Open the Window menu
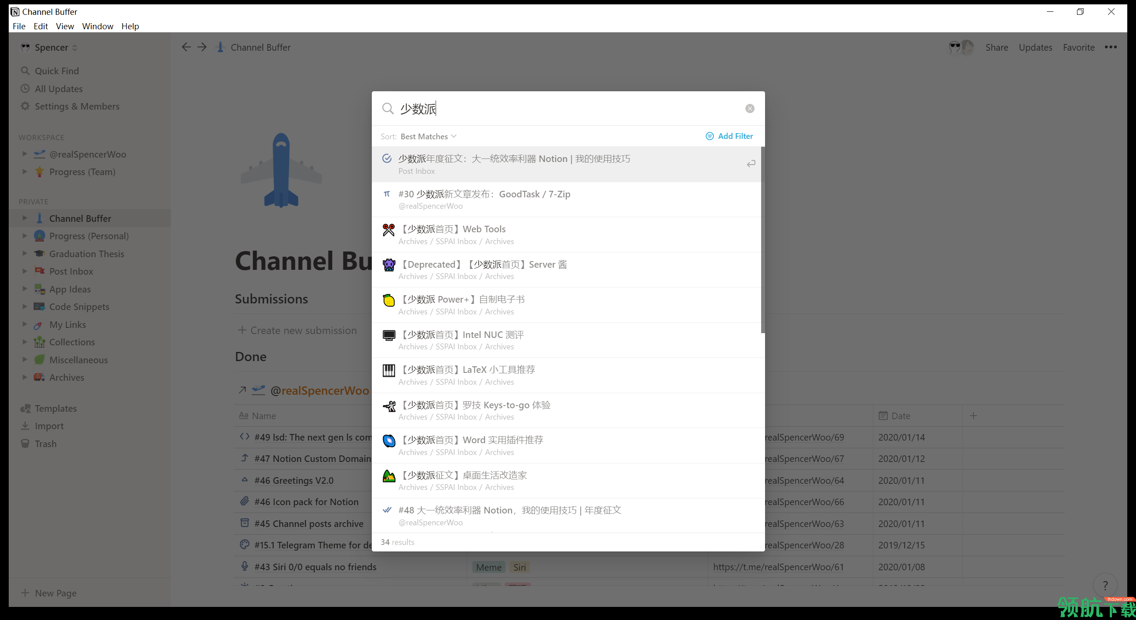1136x620 pixels. click(x=97, y=26)
